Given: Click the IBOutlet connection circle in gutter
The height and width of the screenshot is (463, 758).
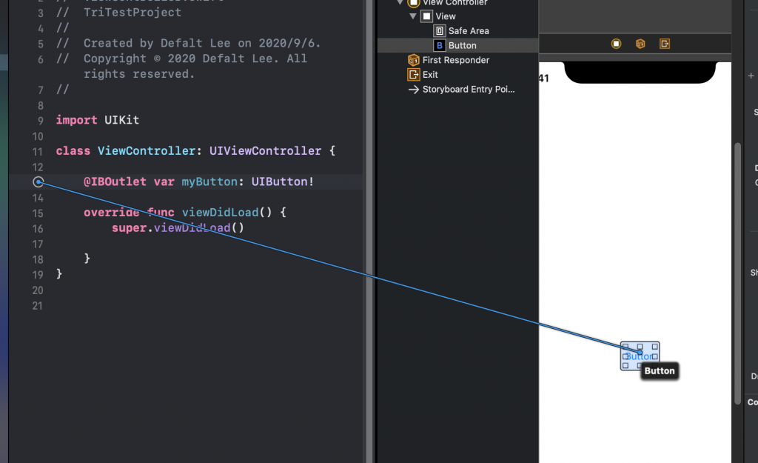Looking at the screenshot, I should point(38,182).
